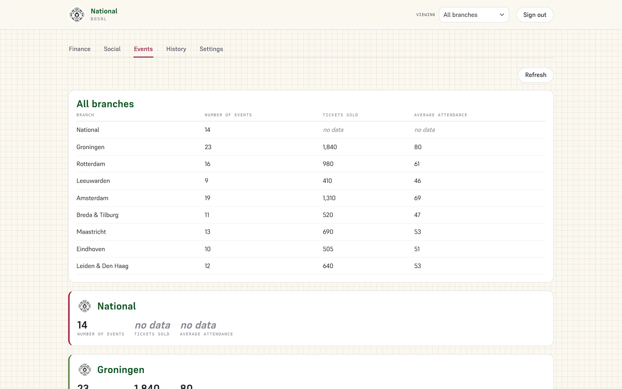Click the Number of Events column header

[x=228, y=115]
